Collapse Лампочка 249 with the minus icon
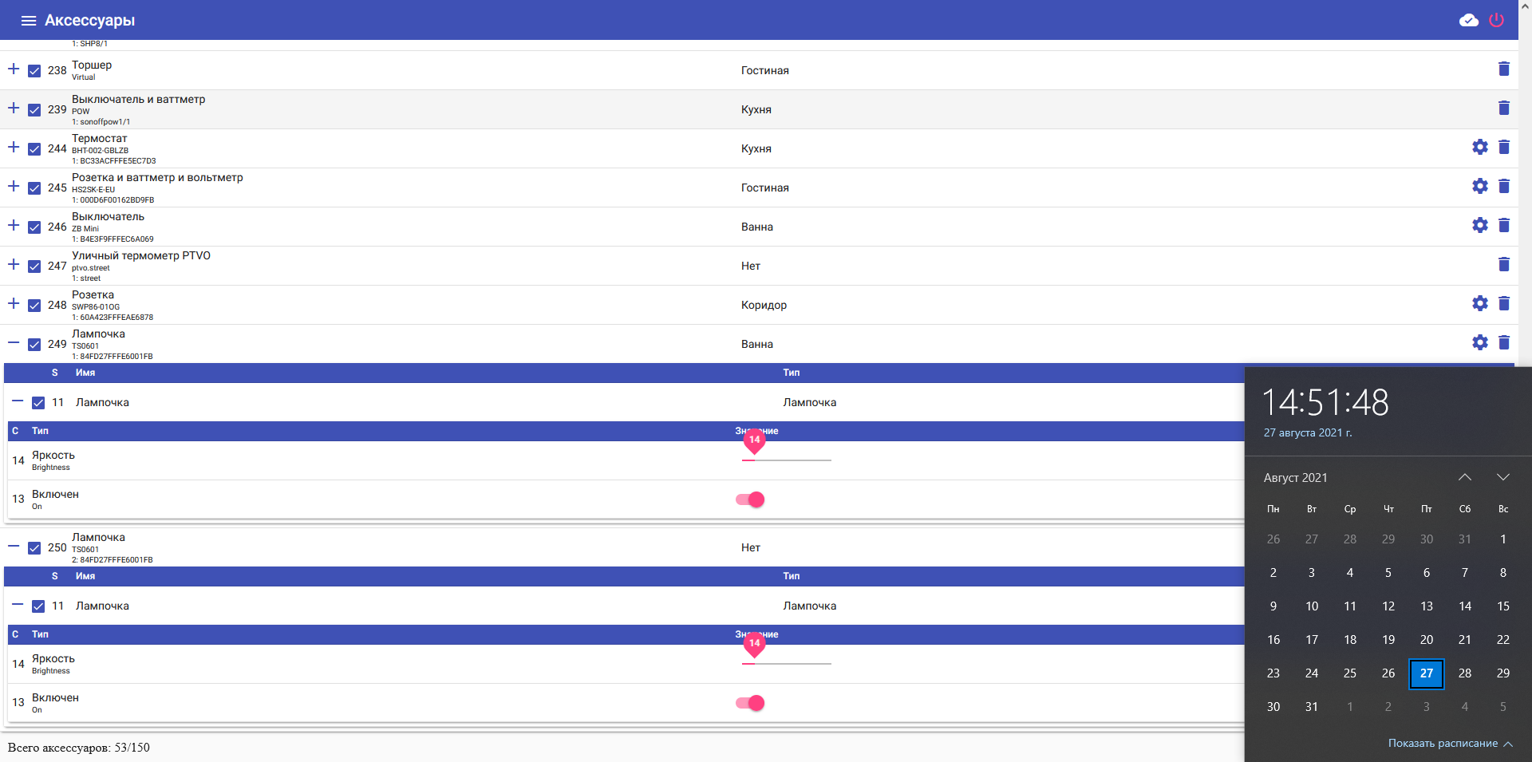Image resolution: width=1532 pixels, height=762 pixels. pyautogui.click(x=12, y=343)
